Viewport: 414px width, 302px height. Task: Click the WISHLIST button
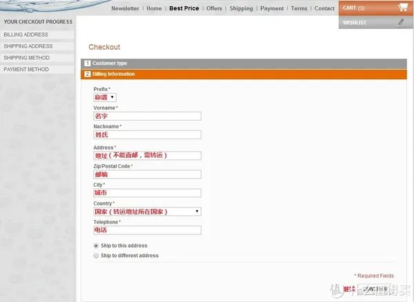pyautogui.click(x=375, y=23)
